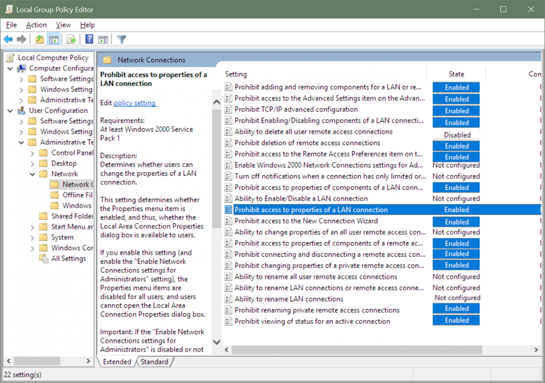Click the Show/Hide Action Pane icon
This screenshot has height=383, width=545.
103,40
